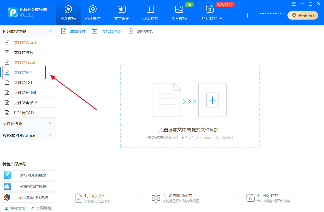Select 文件转图片 in the sidebar
Screen dimensions: 324x212
28,53
